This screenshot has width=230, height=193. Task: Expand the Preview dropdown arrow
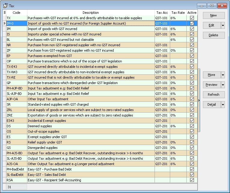223,85
